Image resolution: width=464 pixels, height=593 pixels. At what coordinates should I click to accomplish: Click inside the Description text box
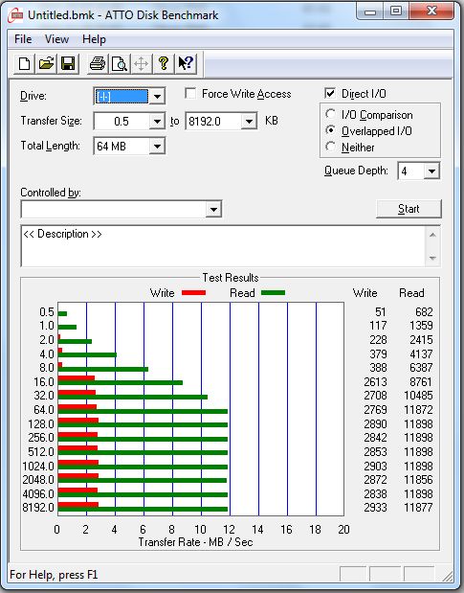pyautogui.click(x=224, y=246)
